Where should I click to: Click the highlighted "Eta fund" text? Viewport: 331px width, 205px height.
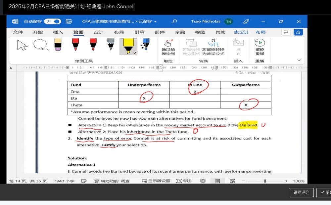point(248,125)
